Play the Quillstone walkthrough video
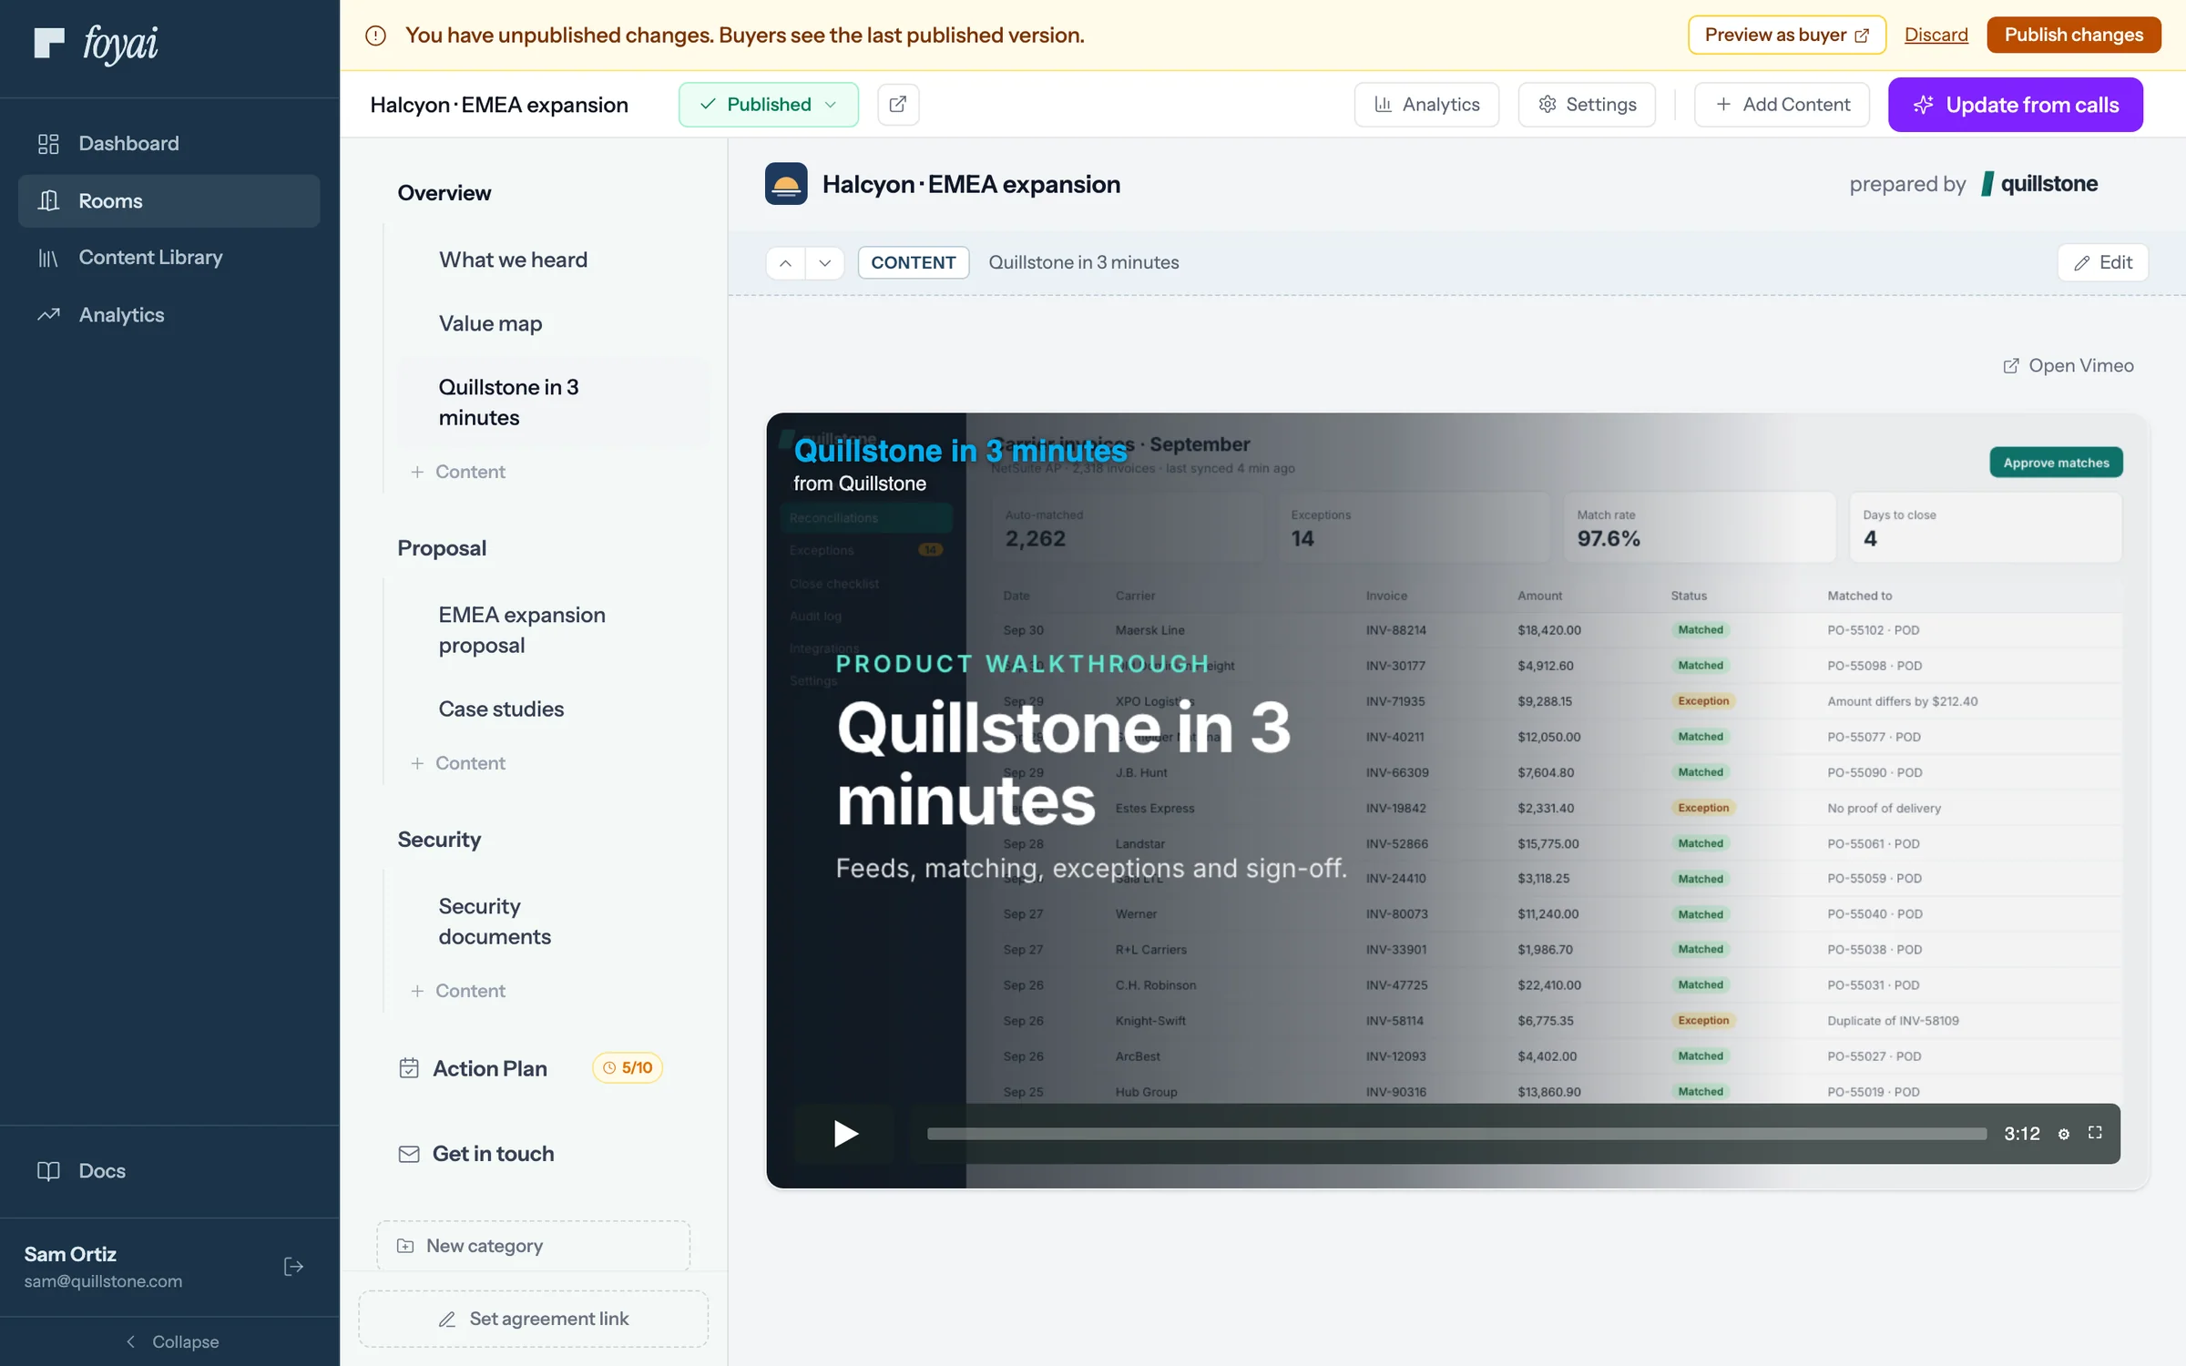 tap(845, 1134)
